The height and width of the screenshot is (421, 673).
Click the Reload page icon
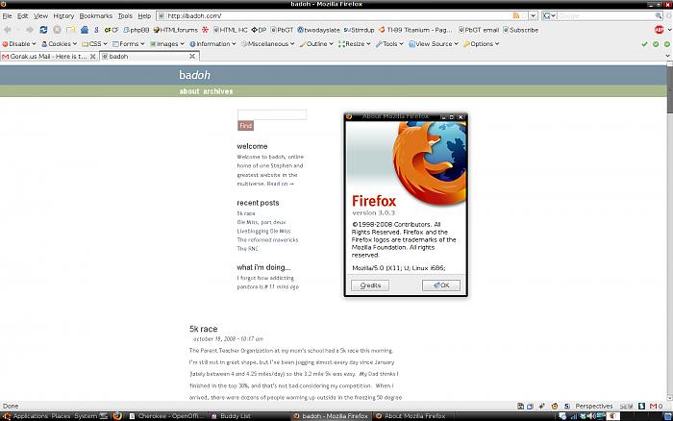pos(43,30)
